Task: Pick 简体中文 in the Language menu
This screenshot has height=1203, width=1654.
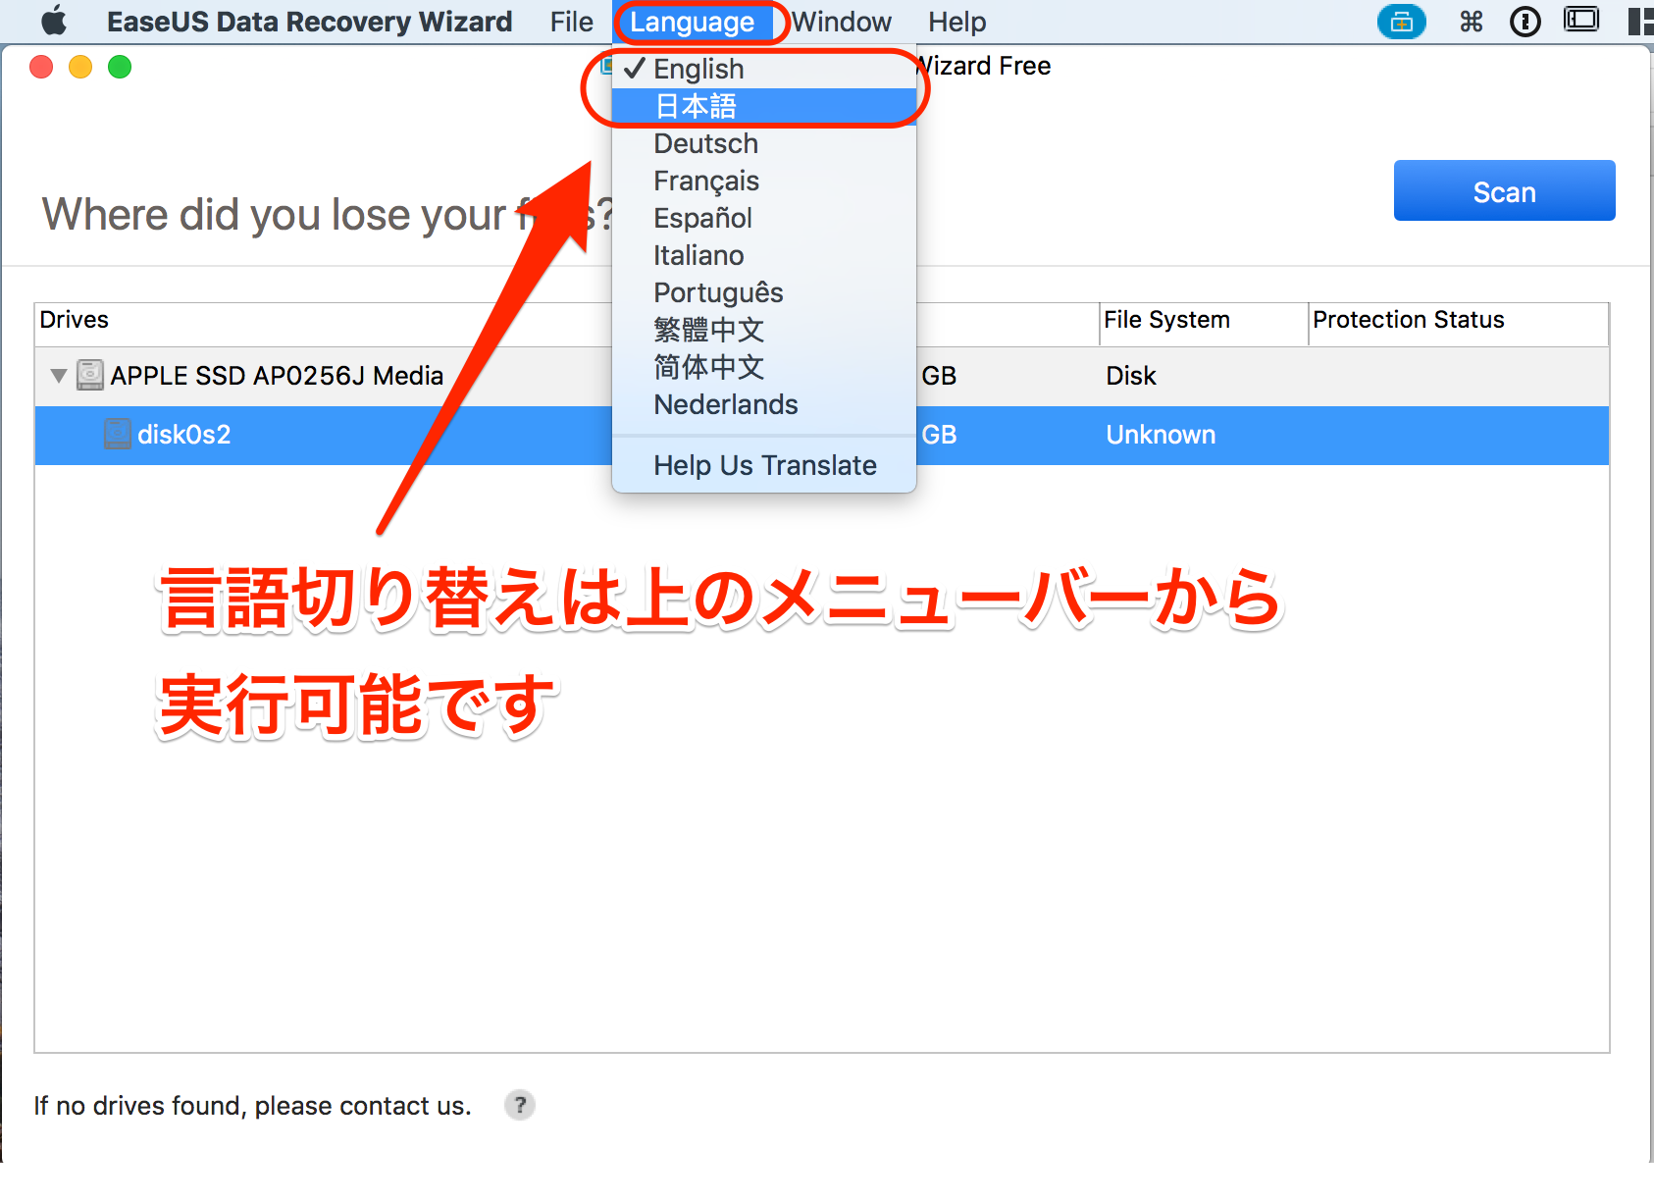Action: (x=708, y=367)
